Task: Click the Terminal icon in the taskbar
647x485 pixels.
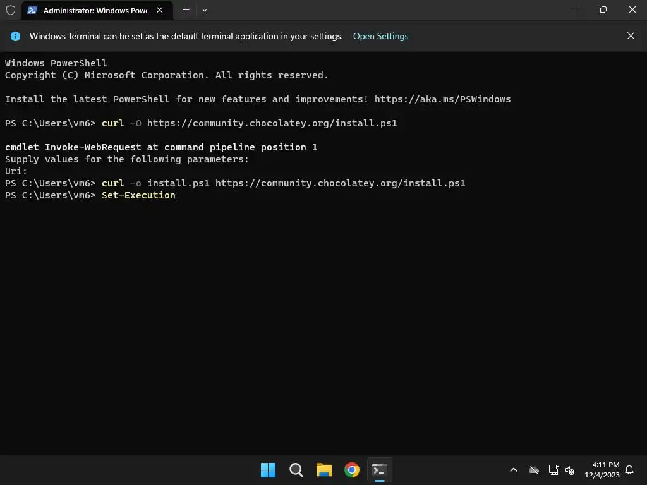Action: (x=380, y=470)
